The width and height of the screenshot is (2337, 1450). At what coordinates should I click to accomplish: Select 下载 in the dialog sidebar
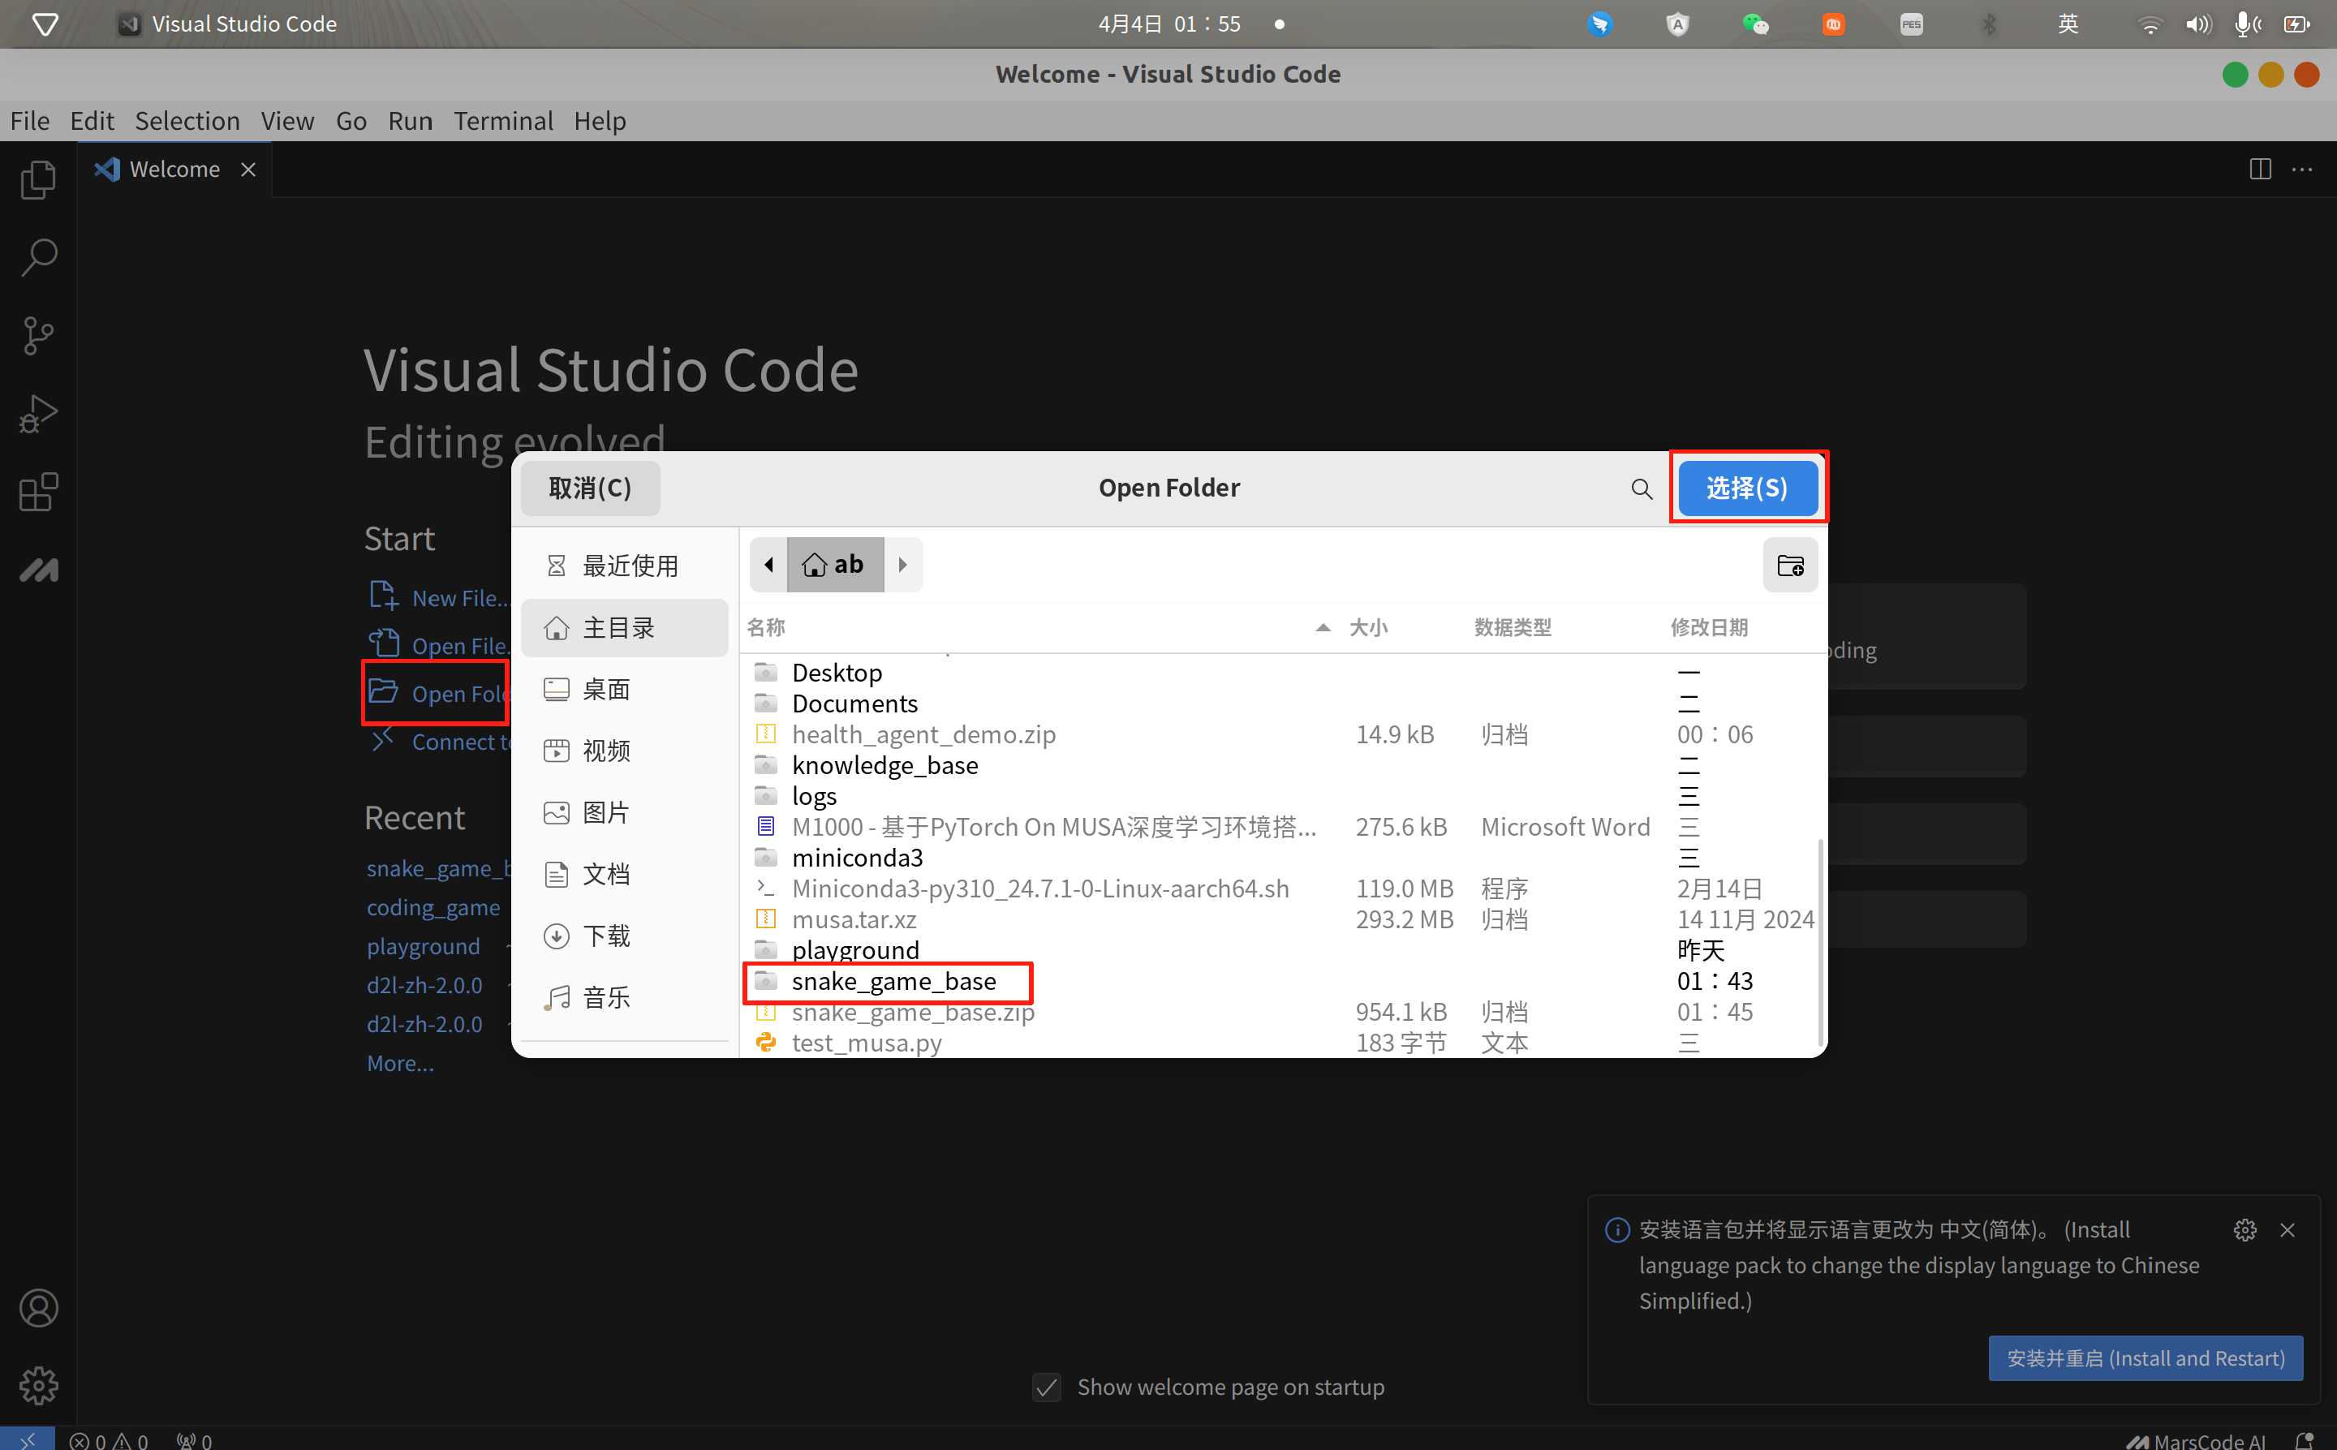pos(605,935)
